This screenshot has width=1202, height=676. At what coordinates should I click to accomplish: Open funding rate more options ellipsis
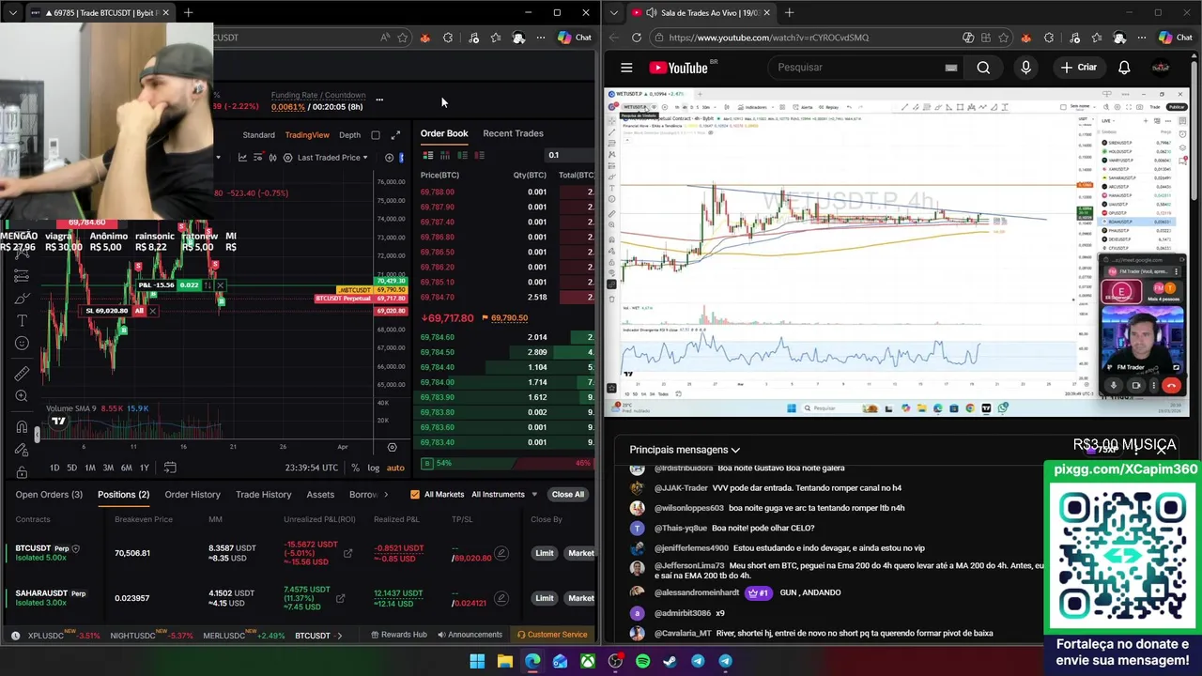[x=379, y=100]
